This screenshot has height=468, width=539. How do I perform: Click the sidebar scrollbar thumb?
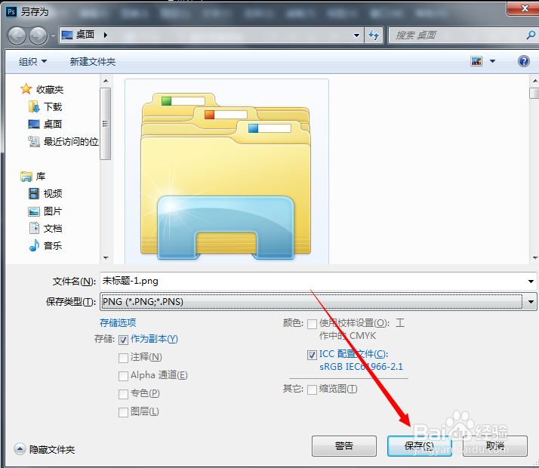pyautogui.click(x=105, y=124)
